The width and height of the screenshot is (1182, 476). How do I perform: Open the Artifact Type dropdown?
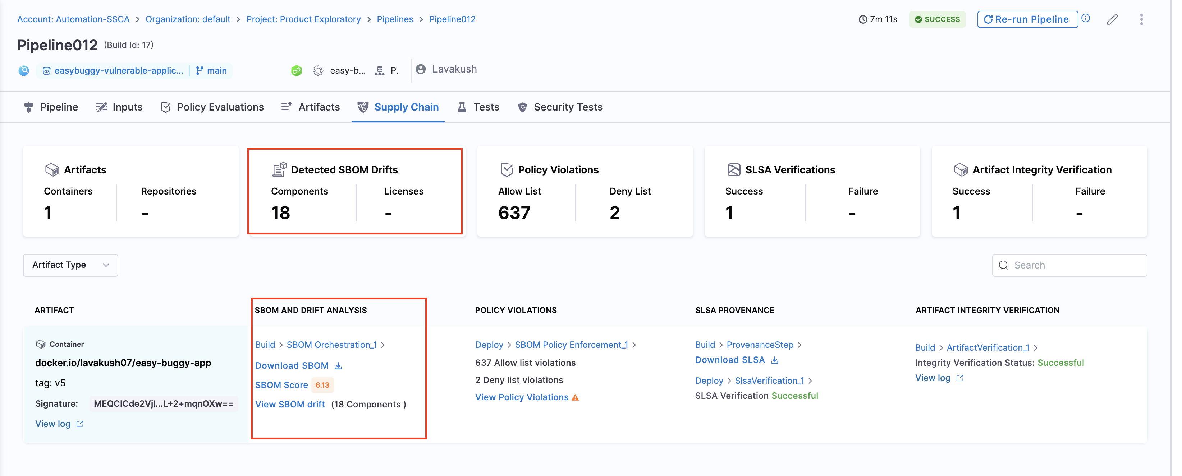[70, 265]
